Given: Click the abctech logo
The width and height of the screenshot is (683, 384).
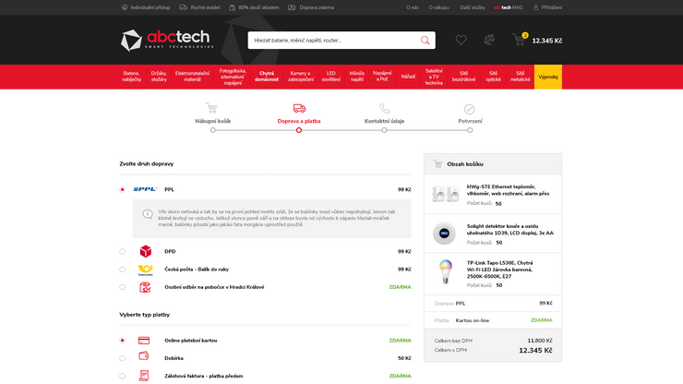Looking at the screenshot, I should point(166,40).
